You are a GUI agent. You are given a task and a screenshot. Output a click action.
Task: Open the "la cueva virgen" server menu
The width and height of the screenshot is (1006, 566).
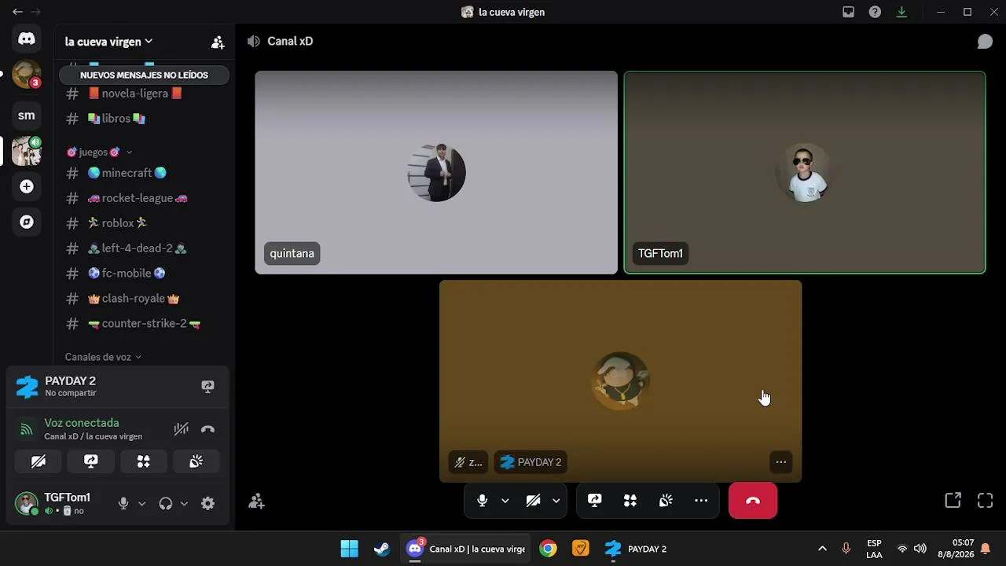[108, 42]
